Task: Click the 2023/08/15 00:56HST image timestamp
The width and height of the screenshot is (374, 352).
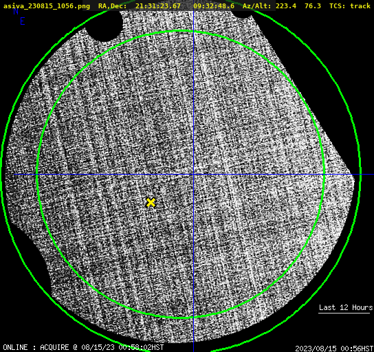Action: pos(334,349)
